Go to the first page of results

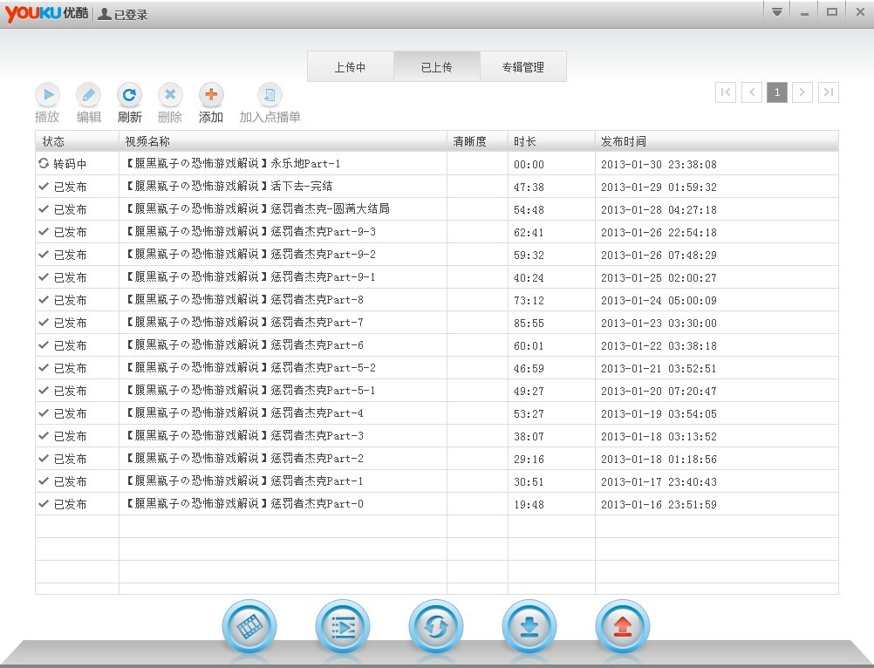pyautogui.click(x=726, y=92)
